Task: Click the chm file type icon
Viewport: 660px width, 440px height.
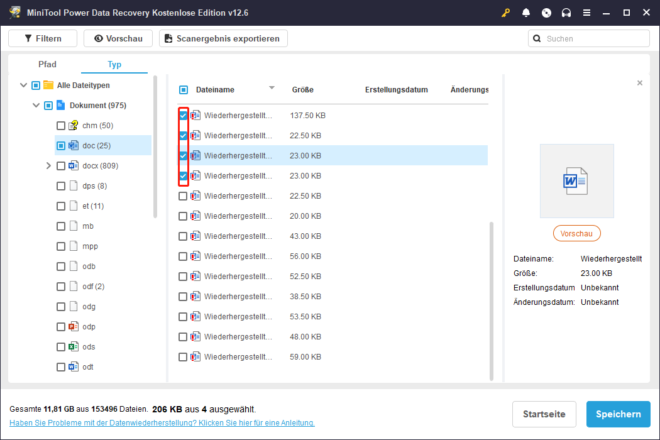Action: tap(74, 126)
